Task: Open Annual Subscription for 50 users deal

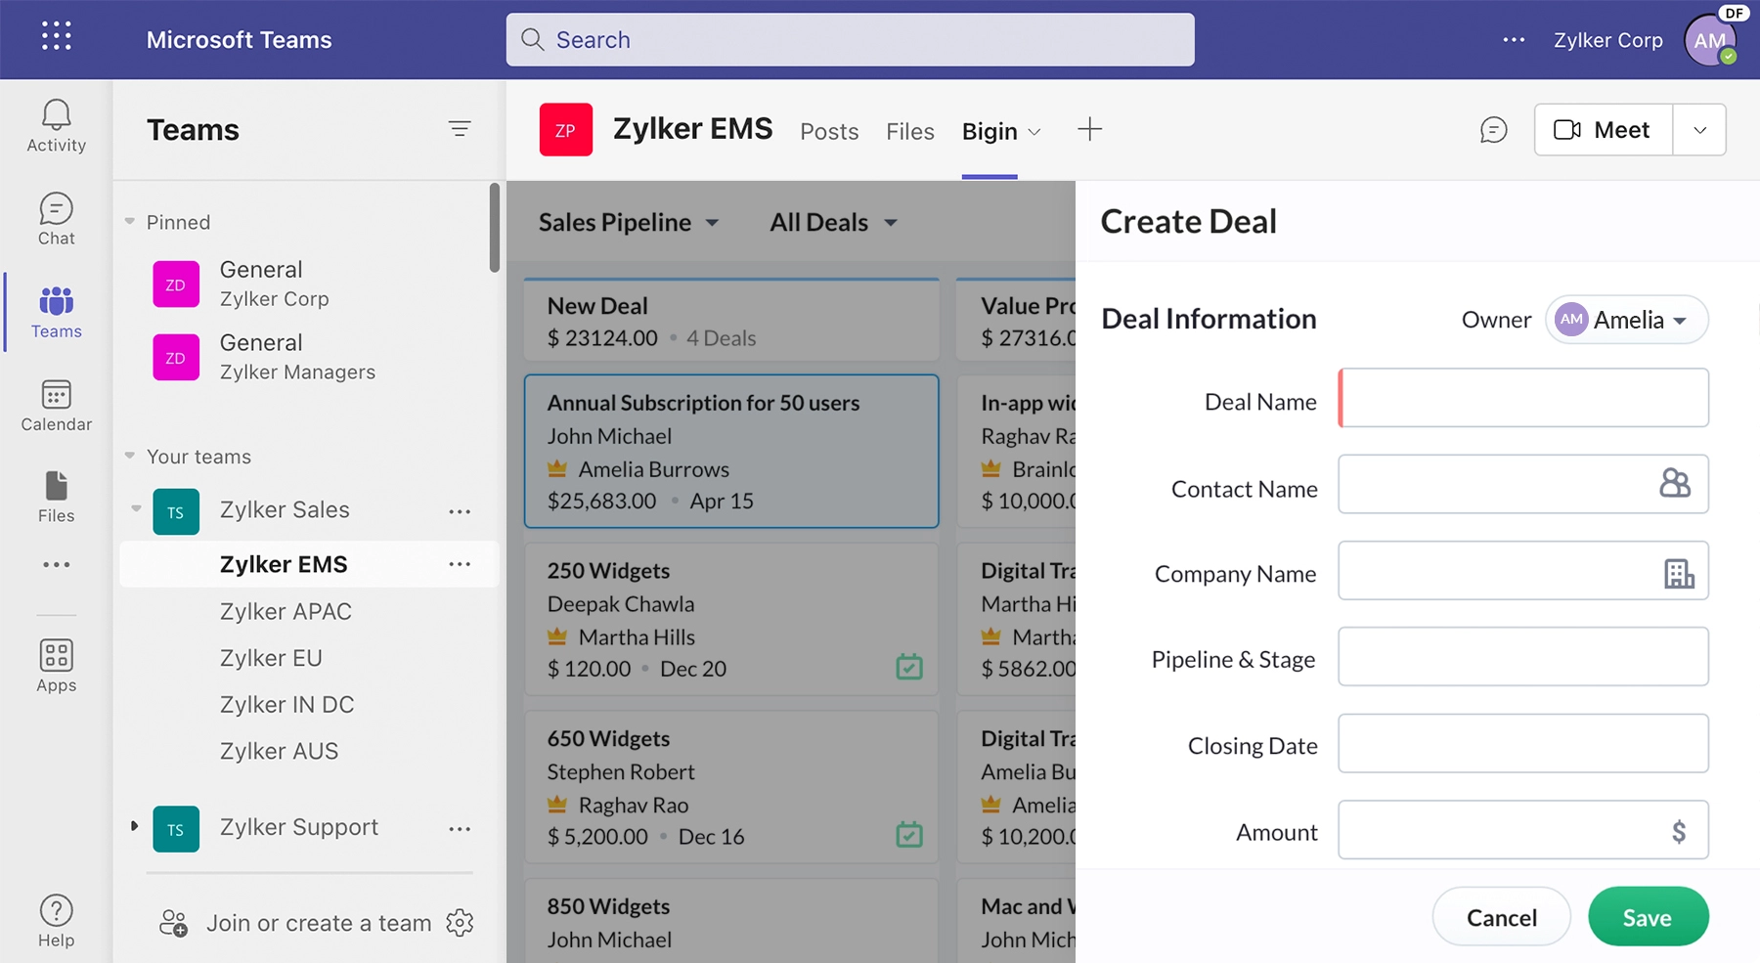Action: pyautogui.click(x=731, y=452)
